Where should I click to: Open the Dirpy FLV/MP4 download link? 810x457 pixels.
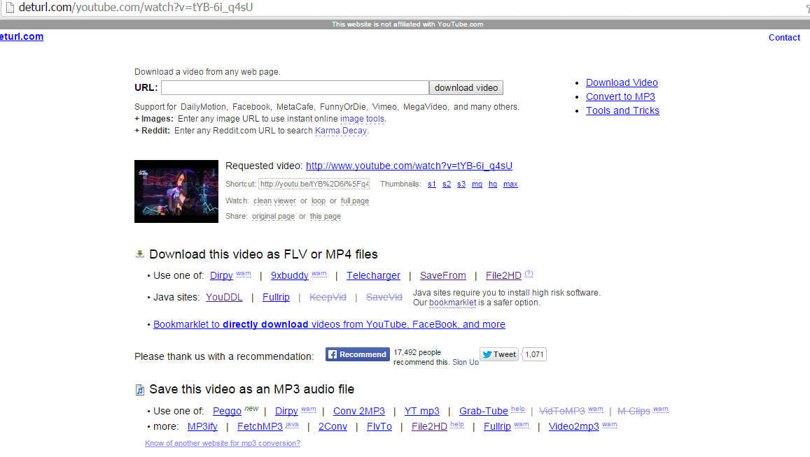click(221, 275)
